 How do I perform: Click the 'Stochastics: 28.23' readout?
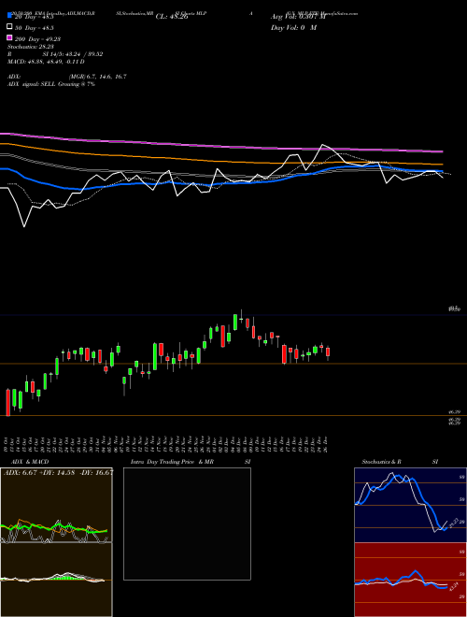point(30,47)
